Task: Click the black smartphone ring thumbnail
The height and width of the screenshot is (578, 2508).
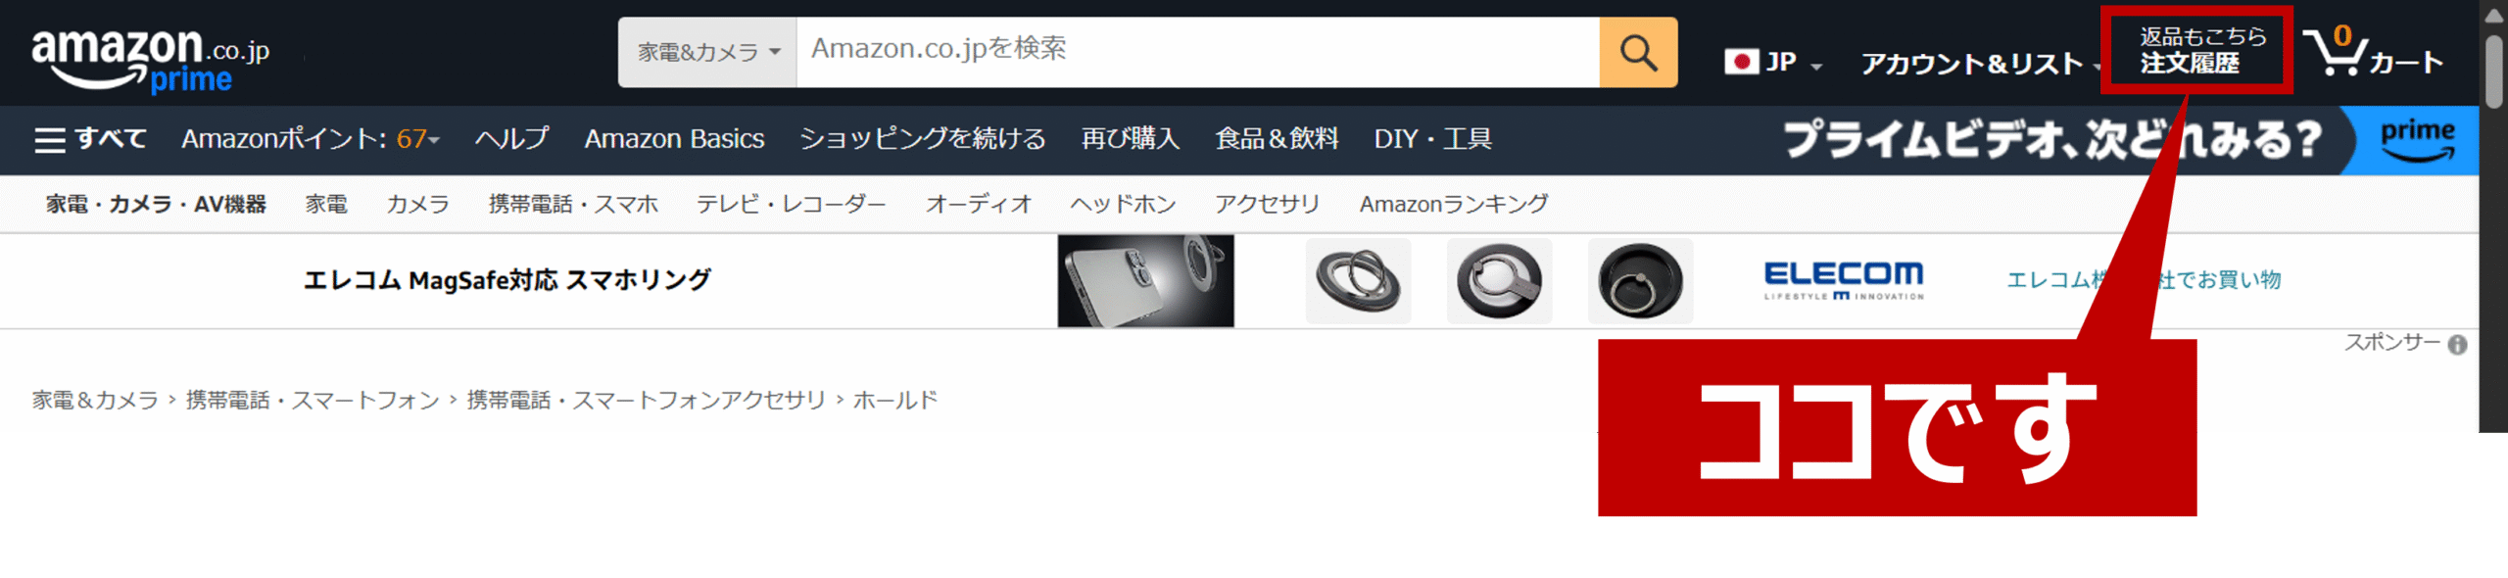Action: (1641, 281)
